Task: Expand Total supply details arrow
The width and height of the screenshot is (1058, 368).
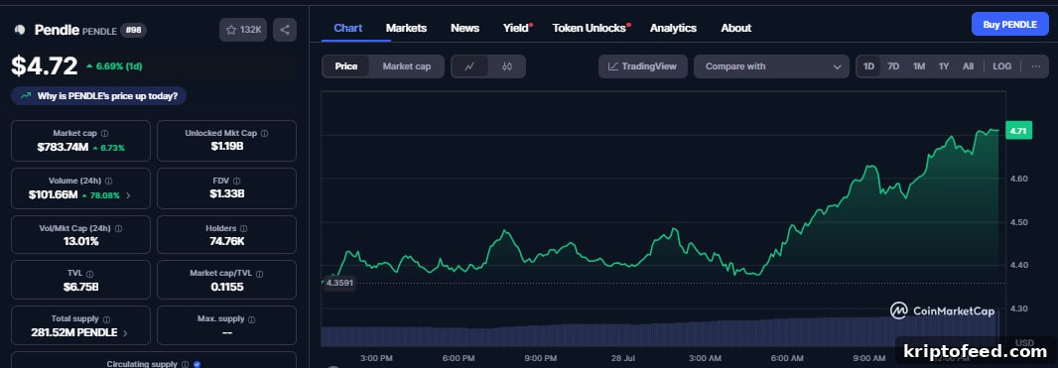Action: coord(125,333)
